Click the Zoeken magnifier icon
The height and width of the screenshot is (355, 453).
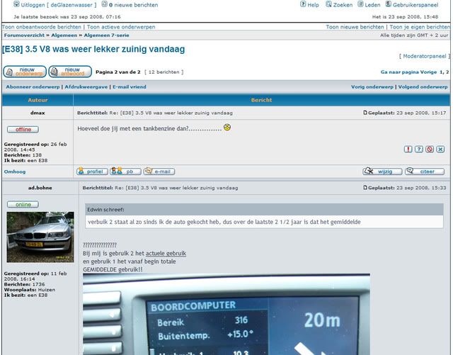point(328,4)
